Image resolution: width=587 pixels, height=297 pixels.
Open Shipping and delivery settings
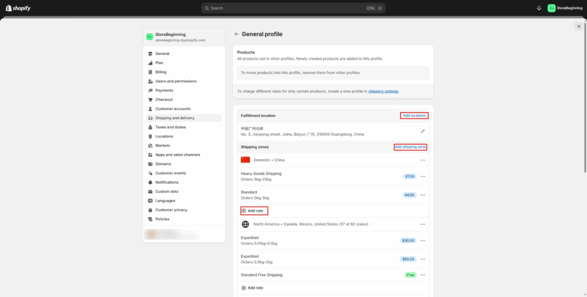pos(175,118)
